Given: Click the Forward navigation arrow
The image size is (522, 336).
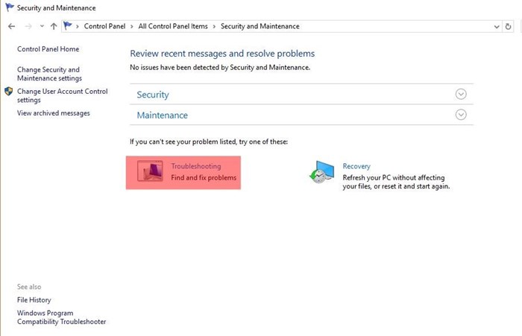Looking at the screenshot, I should [x=28, y=26].
